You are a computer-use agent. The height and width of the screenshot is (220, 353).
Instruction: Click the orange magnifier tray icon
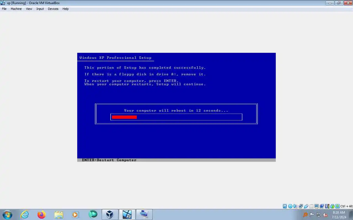pos(305,215)
